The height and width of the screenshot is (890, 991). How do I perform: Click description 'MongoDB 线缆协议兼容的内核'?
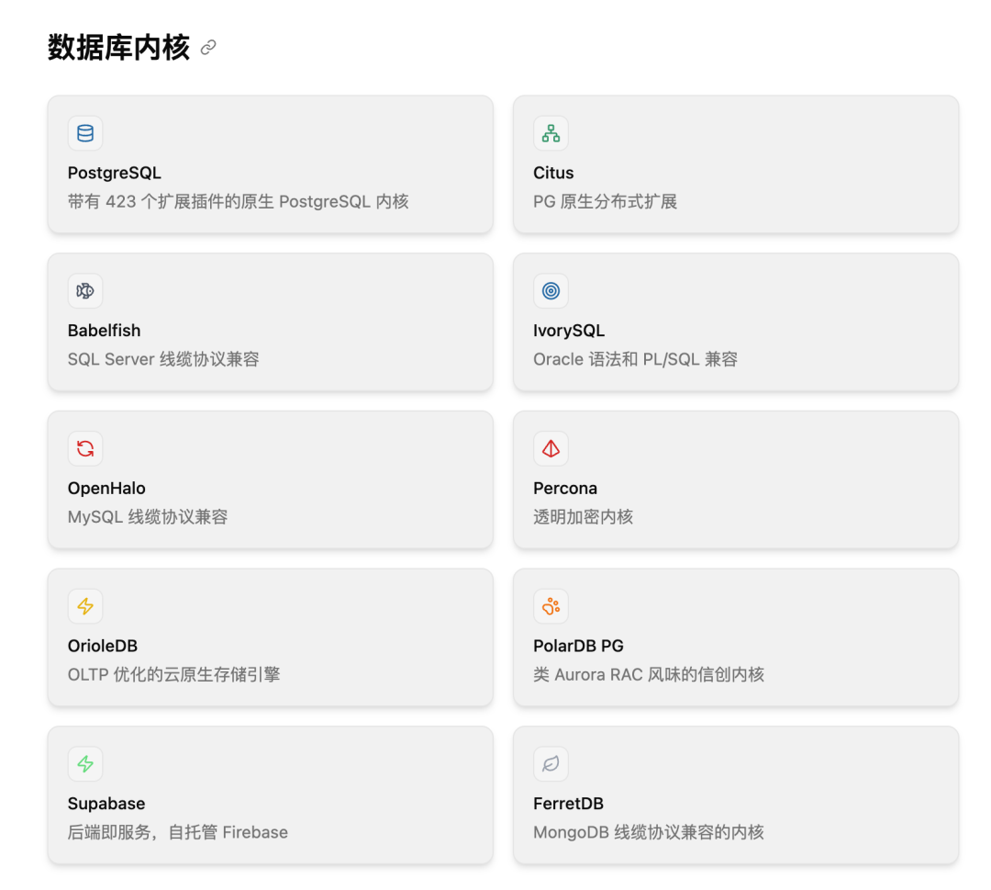click(x=649, y=832)
